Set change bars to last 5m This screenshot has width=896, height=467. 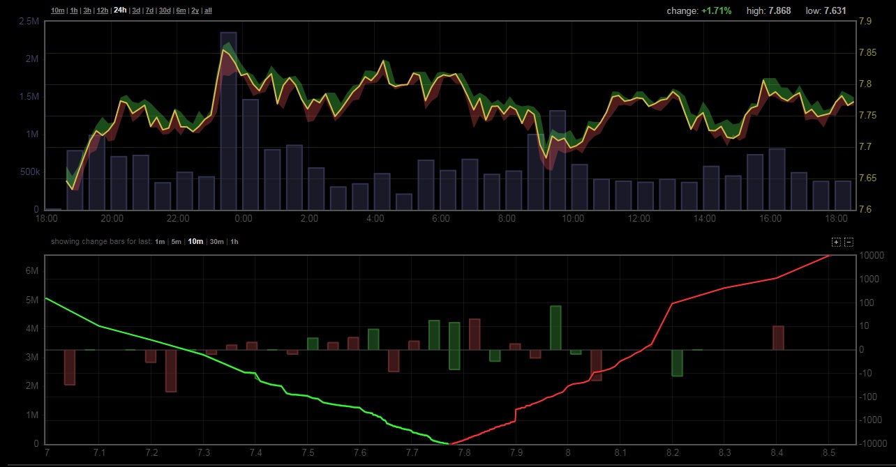pos(177,242)
